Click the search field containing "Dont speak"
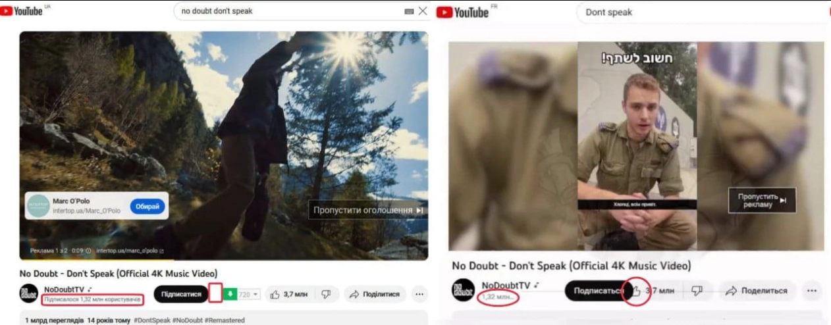 pyautogui.click(x=701, y=12)
